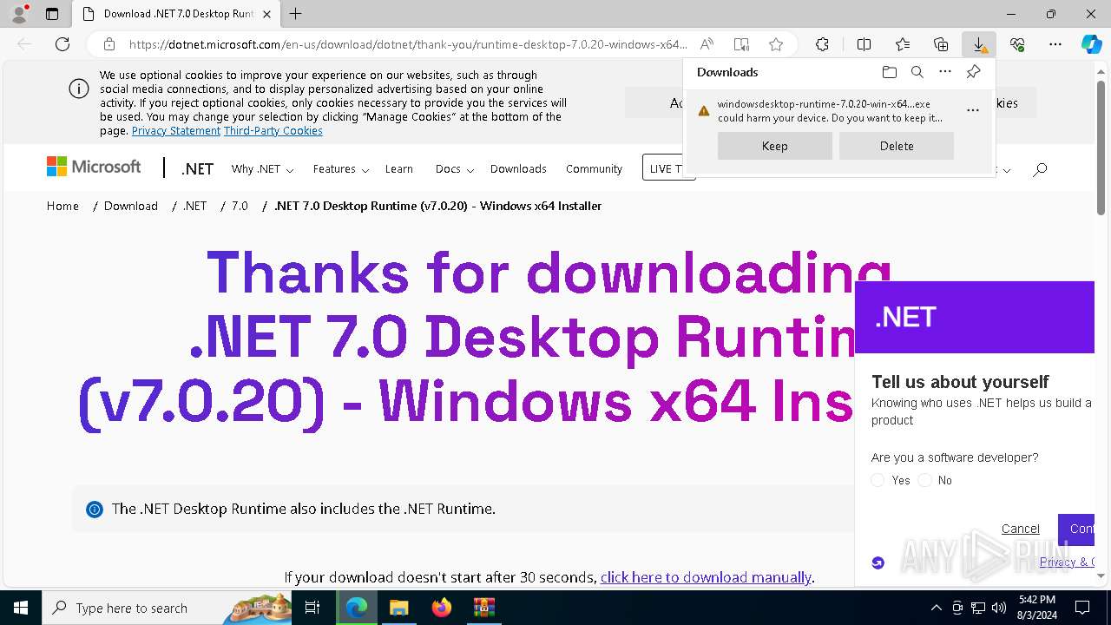Cancel the .NET survey

(x=1020, y=529)
